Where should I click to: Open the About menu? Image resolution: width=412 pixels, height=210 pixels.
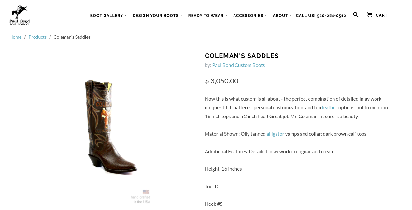tap(280, 16)
